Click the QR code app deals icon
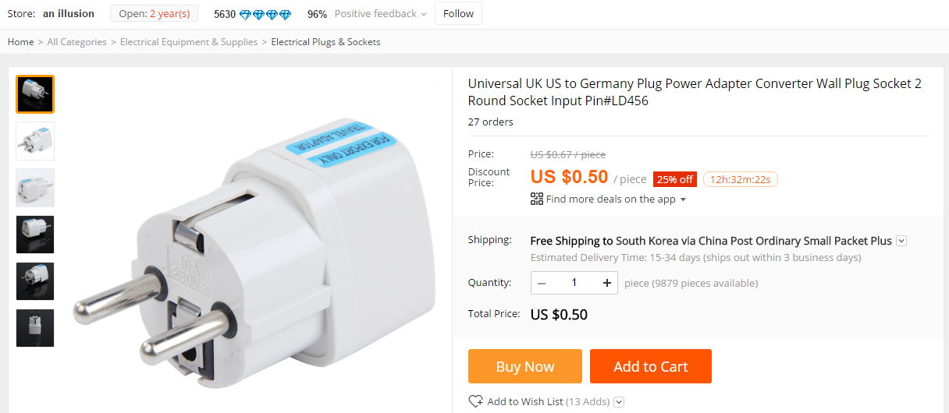Screen dimensions: 949x413 click(536, 199)
